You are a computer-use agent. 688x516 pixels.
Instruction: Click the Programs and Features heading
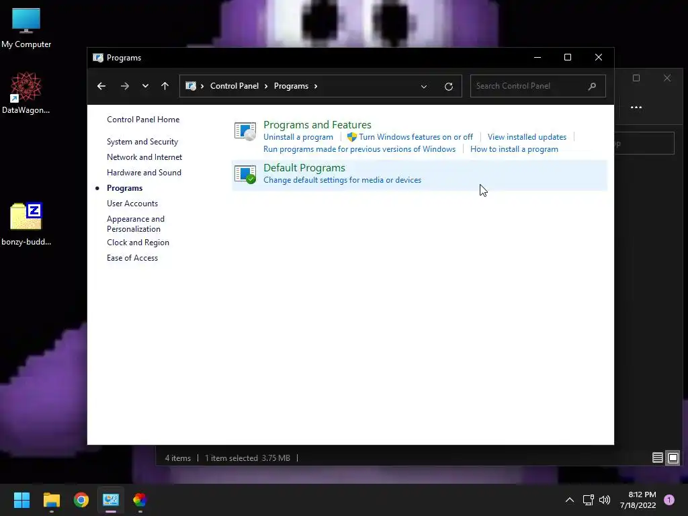point(317,124)
